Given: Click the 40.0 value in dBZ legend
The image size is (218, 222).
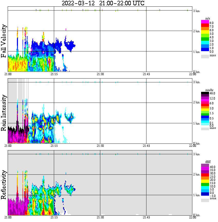Looking at the screenshot, I should (212, 167).
